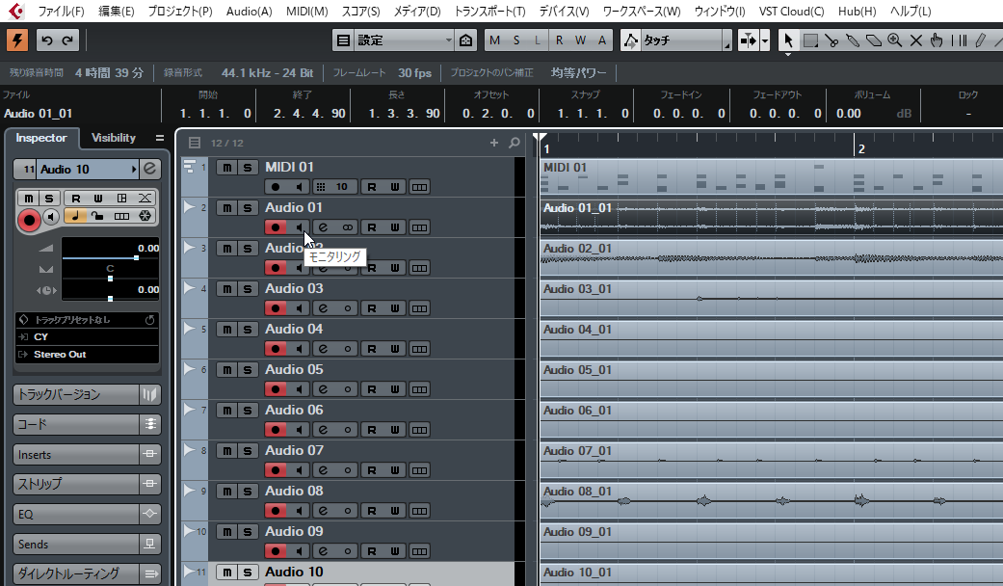Switch to the Visibility tab
The image size is (1003, 586).
pos(114,138)
